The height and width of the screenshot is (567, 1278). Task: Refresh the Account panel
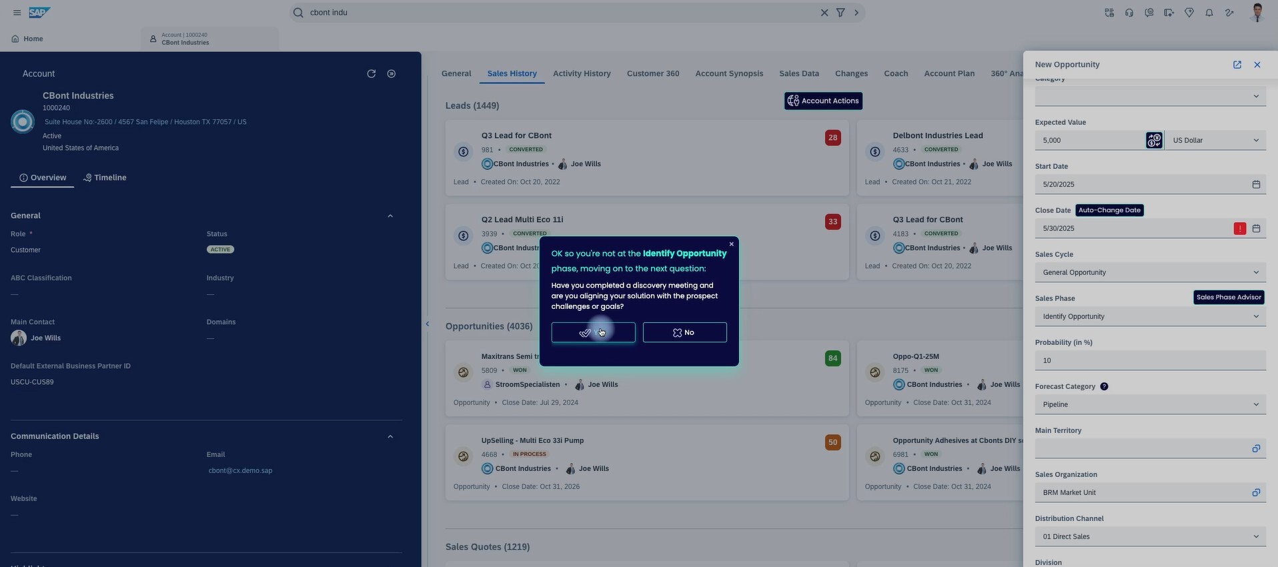coord(372,73)
